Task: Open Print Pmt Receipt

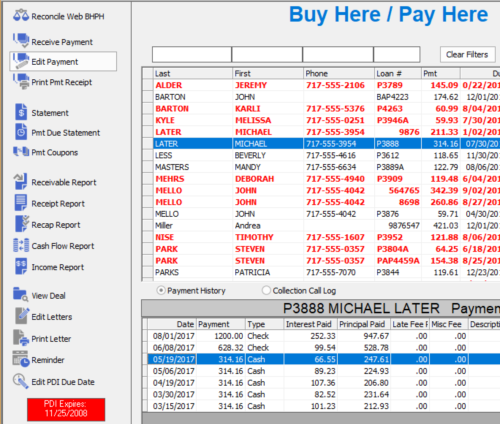Action: point(61,82)
